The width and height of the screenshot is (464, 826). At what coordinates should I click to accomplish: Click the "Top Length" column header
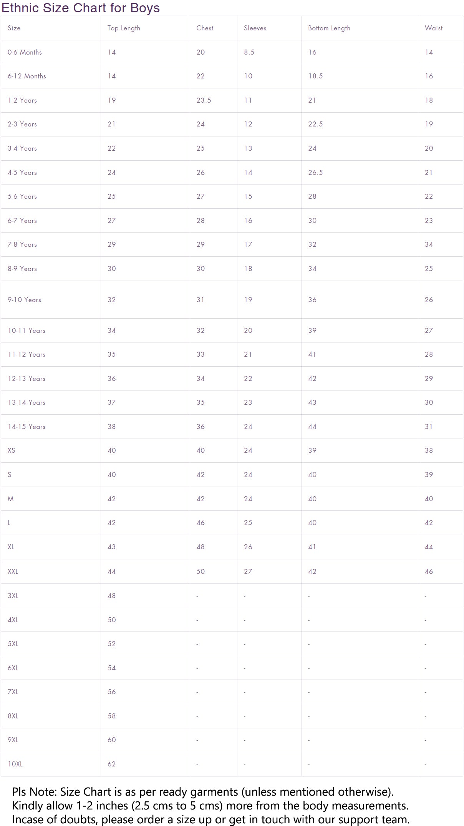[124, 28]
